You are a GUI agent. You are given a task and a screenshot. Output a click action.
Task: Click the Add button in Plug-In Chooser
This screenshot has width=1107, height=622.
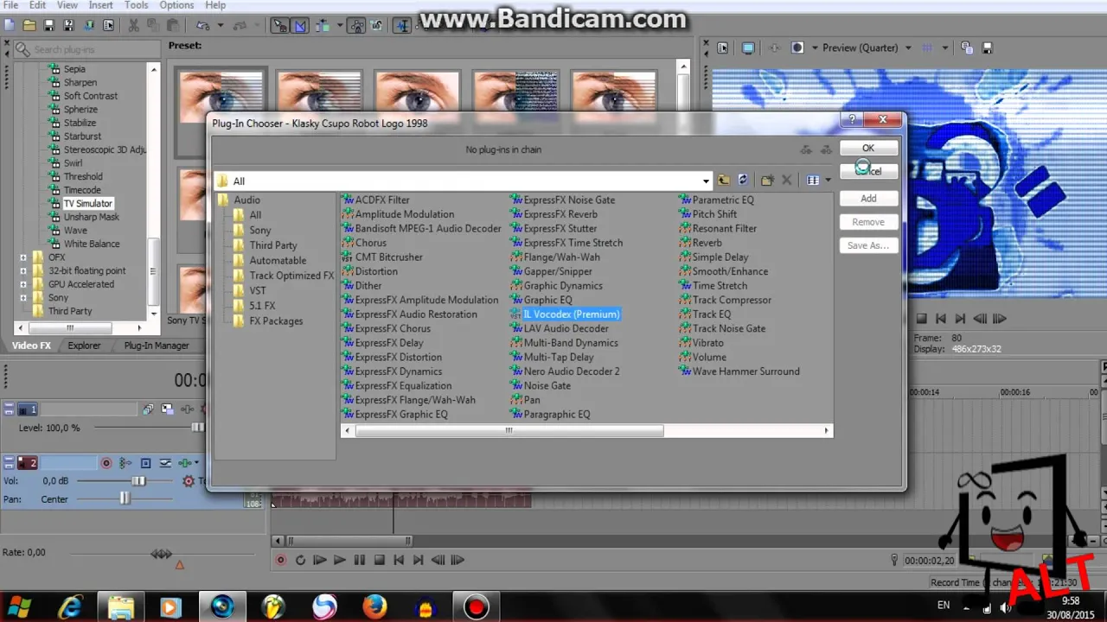(x=868, y=199)
